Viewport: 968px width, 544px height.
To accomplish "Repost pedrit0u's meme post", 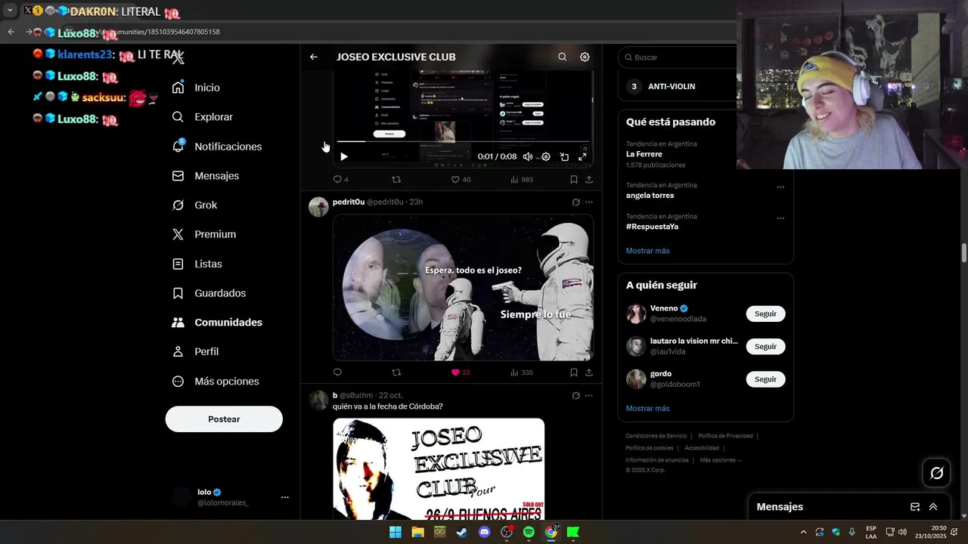I will 396,372.
